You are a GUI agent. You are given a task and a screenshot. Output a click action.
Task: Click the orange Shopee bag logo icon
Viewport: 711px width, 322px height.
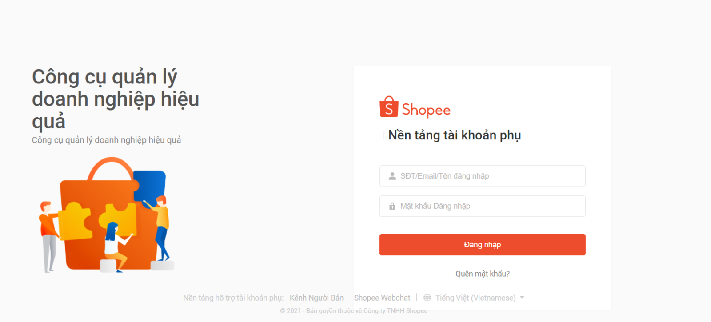point(389,107)
